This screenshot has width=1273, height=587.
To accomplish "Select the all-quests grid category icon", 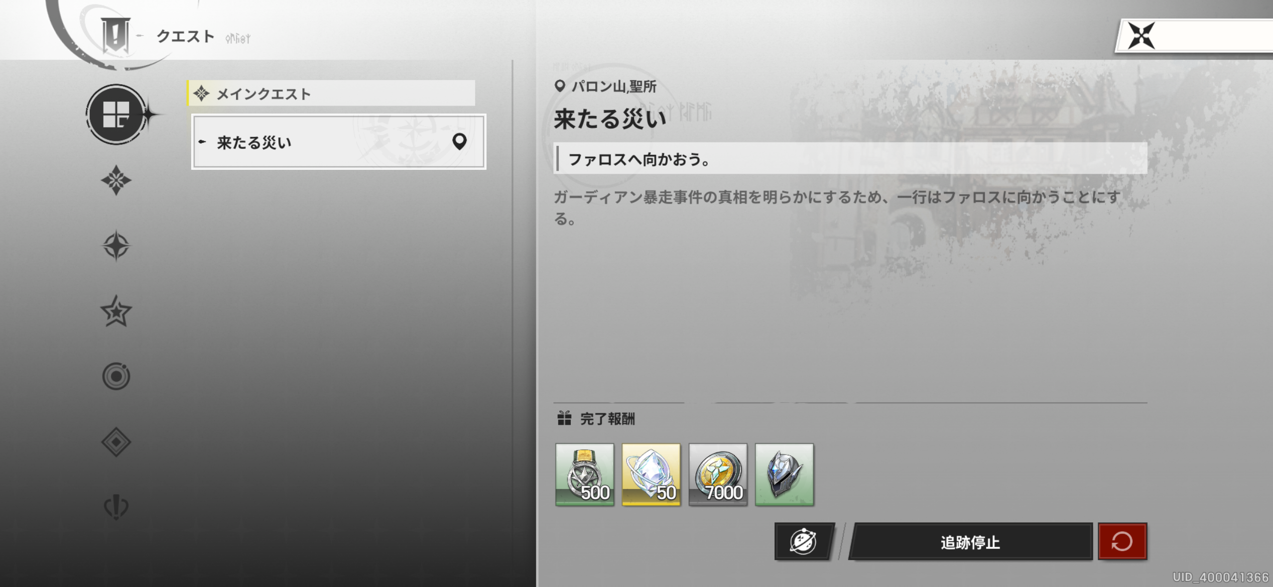I will pos(116,115).
